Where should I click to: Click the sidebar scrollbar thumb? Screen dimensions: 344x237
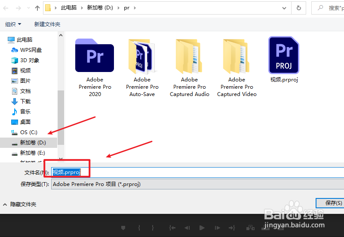point(61,117)
